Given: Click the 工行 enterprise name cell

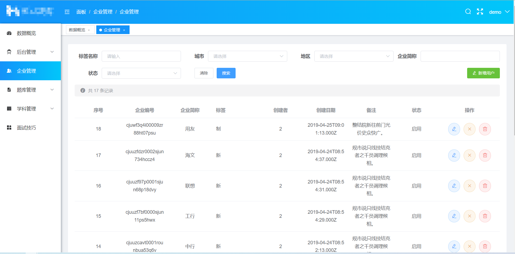Looking at the screenshot, I should pos(190,216).
